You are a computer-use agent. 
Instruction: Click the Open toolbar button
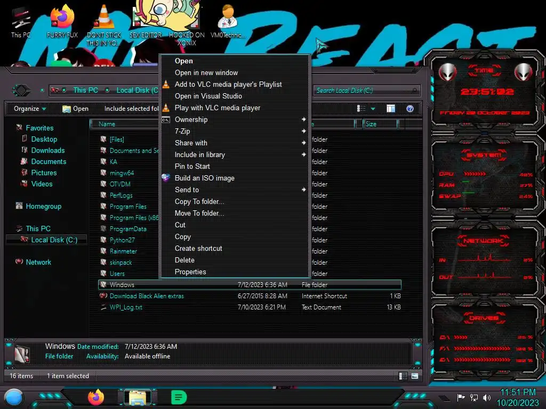pos(75,109)
